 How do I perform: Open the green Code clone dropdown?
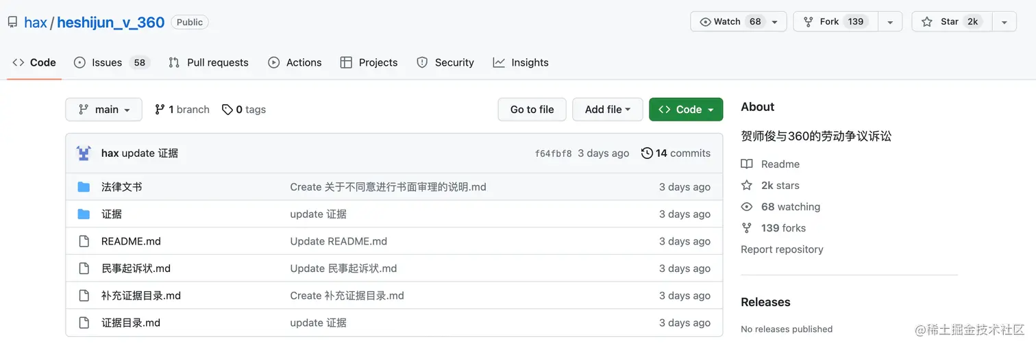point(686,110)
